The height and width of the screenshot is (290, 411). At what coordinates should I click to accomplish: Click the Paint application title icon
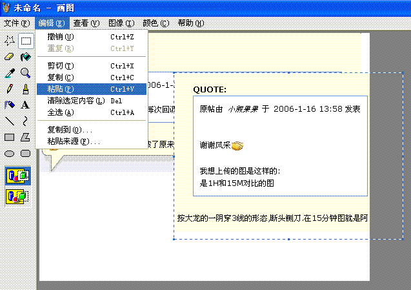click(x=6, y=8)
